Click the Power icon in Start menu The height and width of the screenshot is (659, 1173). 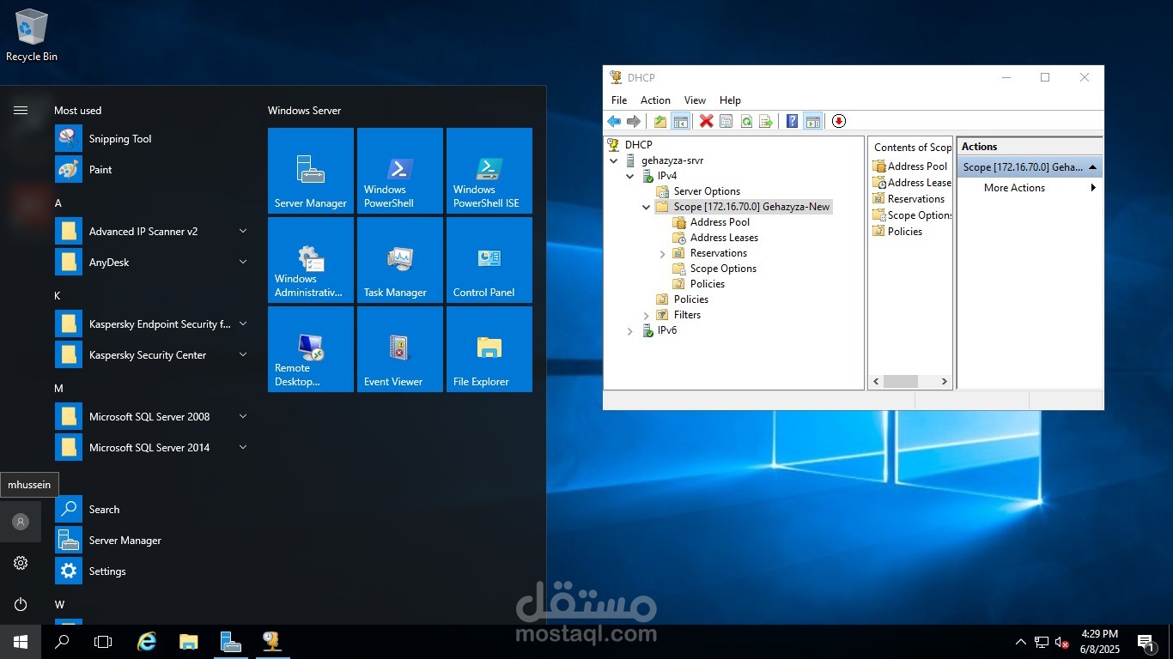coord(21,604)
